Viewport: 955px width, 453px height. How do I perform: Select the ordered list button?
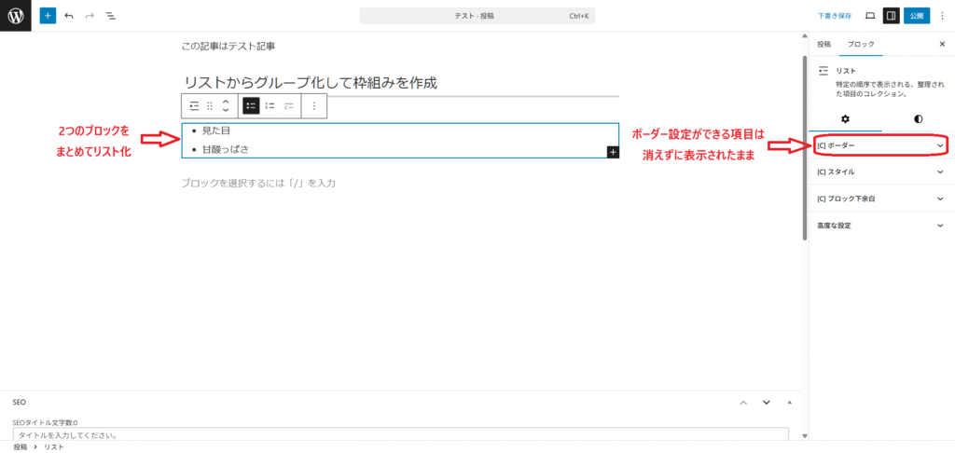270,106
